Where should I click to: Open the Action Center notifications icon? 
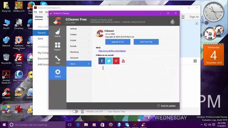(214, 125)
